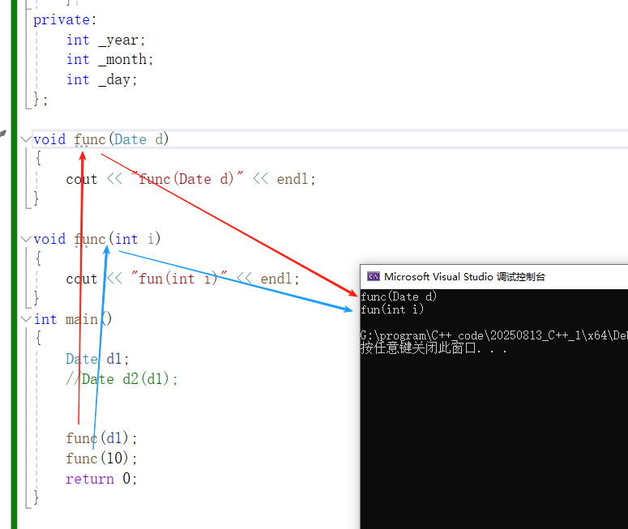This screenshot has width=628, height=529.
Task: Click the string literal "func(Date d)"
Action: (187, 178)
